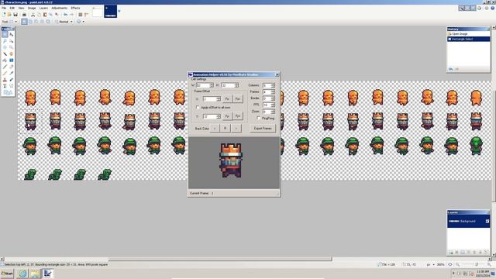The width and height of the screenshot is (496, 279).
Task: Select the Clone Stamp tool
Action: point(5,80)
